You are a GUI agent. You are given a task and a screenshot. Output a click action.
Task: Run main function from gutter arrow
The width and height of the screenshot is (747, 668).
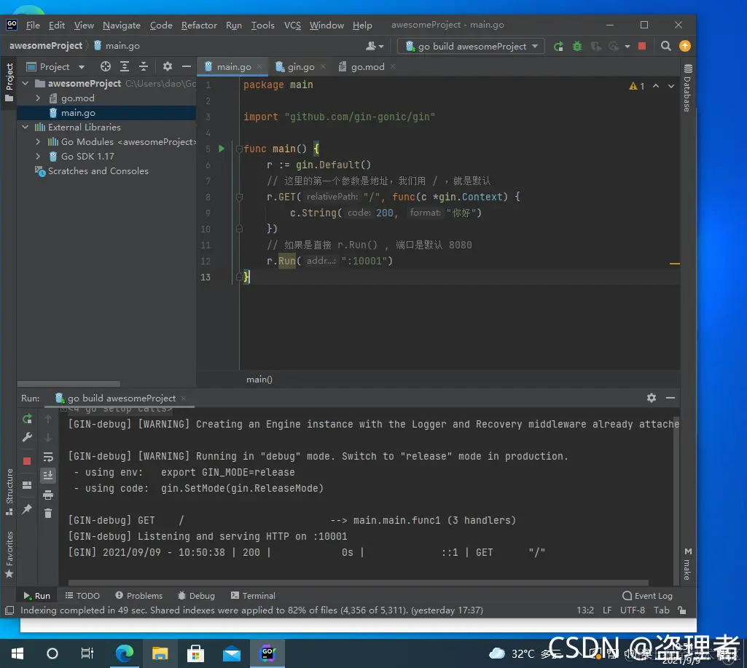pyautogui.click(x=221, y=149)
